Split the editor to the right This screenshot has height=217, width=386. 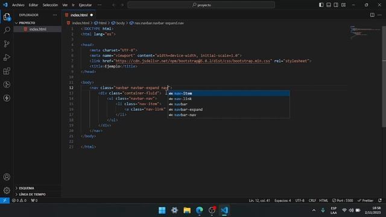pyautogui.click(x=372, y=15)
